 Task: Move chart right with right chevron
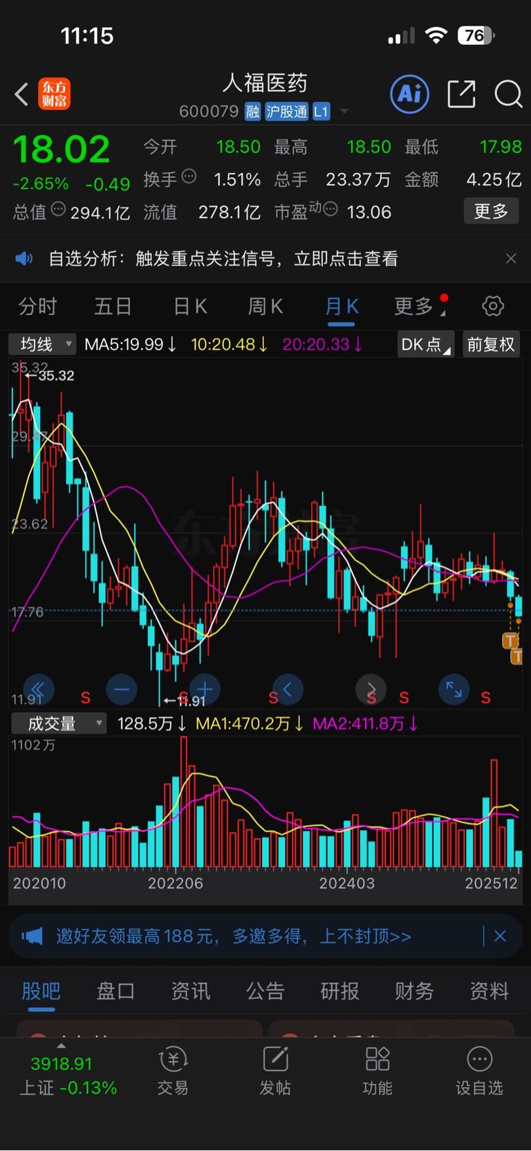click(371, 689)
